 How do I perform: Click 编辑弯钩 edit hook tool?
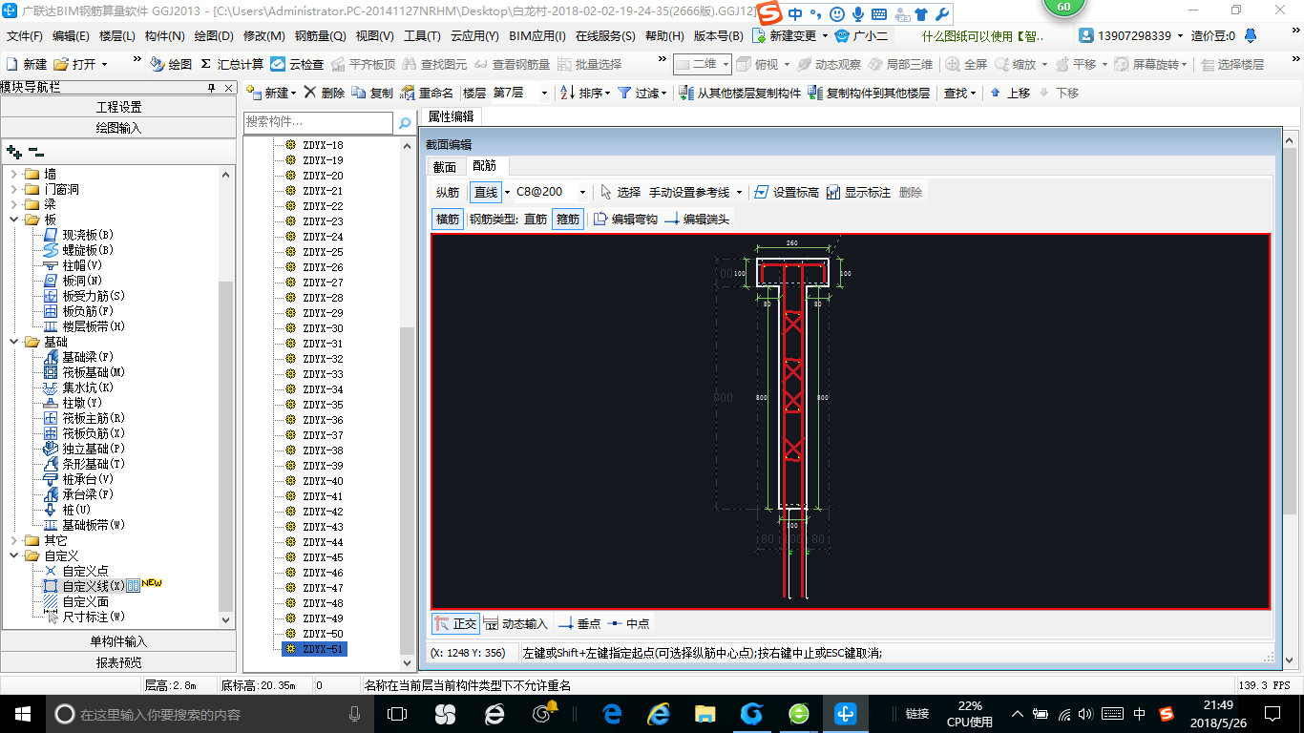(625, 219)
